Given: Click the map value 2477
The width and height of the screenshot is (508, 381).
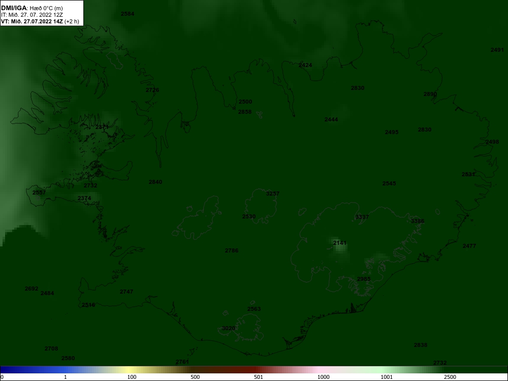Looking at the screenshot, I should tap(469, 246).
